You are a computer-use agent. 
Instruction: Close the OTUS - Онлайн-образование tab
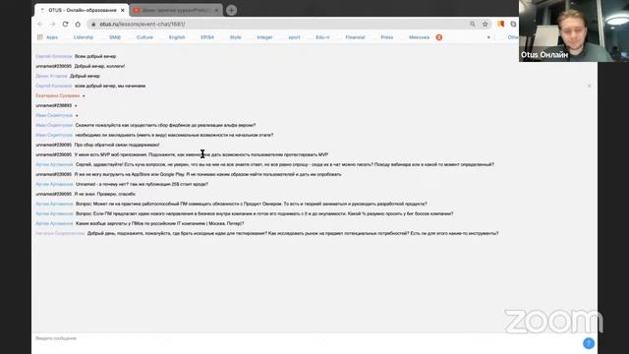(x=123, y=10)
